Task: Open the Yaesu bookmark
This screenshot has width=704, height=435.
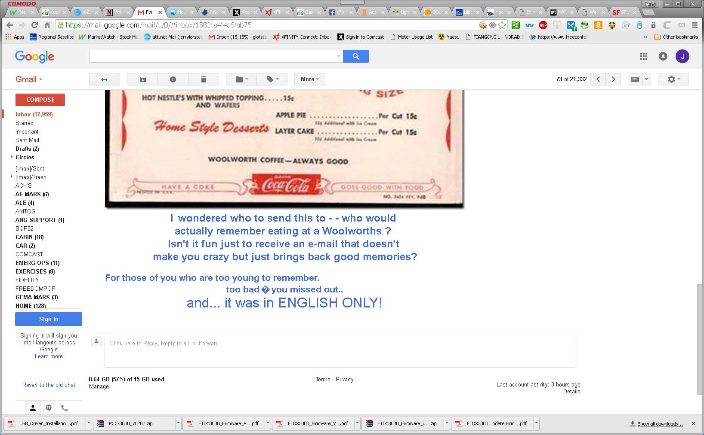Action: point(448,37)
